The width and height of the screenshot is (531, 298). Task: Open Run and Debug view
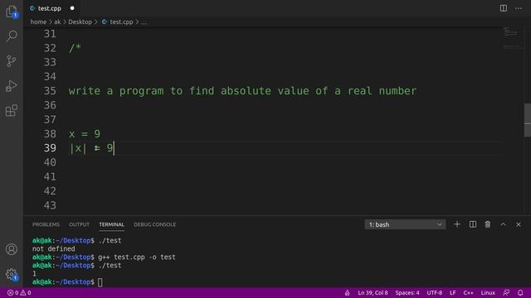(12, 86)
